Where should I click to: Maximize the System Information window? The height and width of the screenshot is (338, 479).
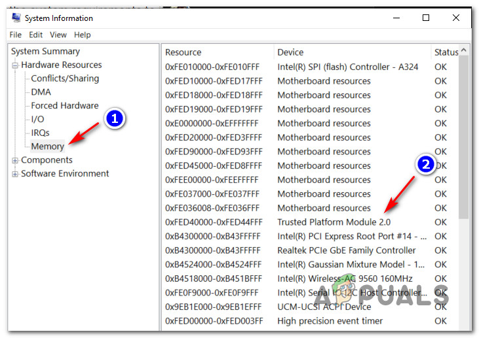(426, 18)
